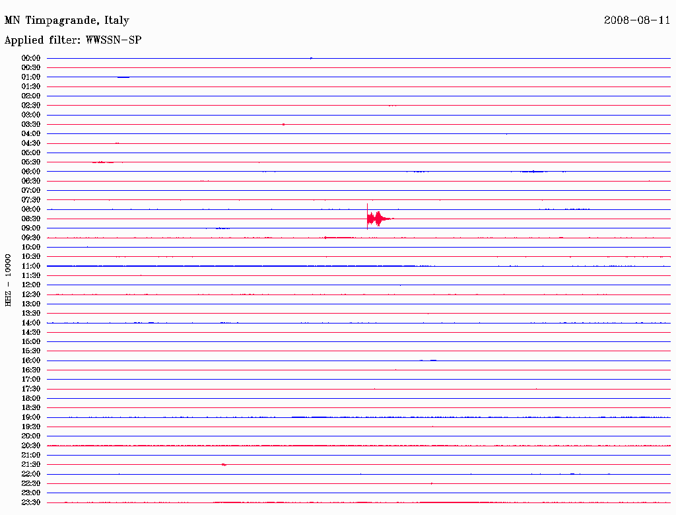Click 'Applied filter: WWSSN-SP' text
The image size is (676, 515).
coord(73,40)
